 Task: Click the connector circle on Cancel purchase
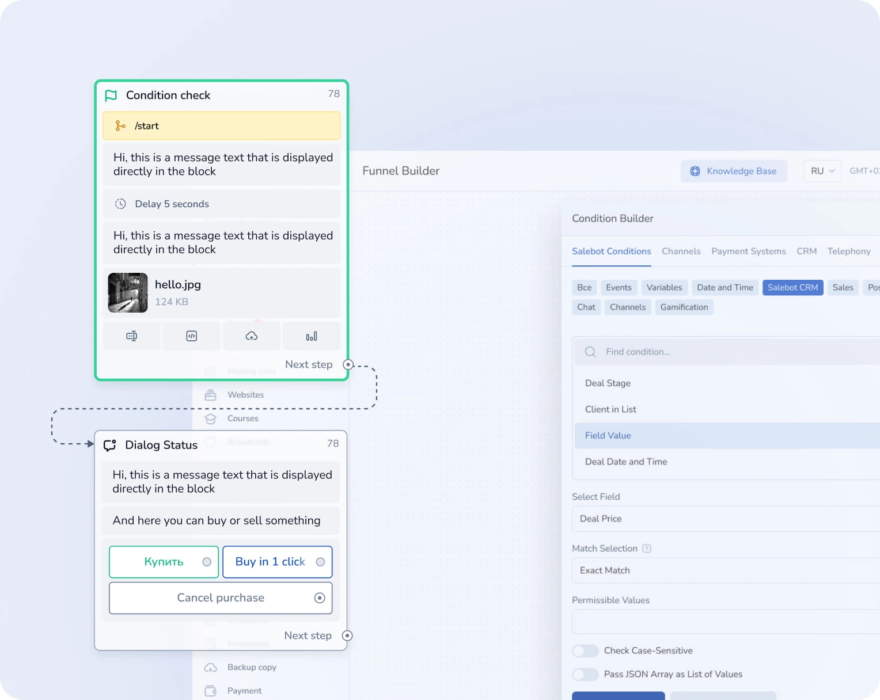point(320,598)
